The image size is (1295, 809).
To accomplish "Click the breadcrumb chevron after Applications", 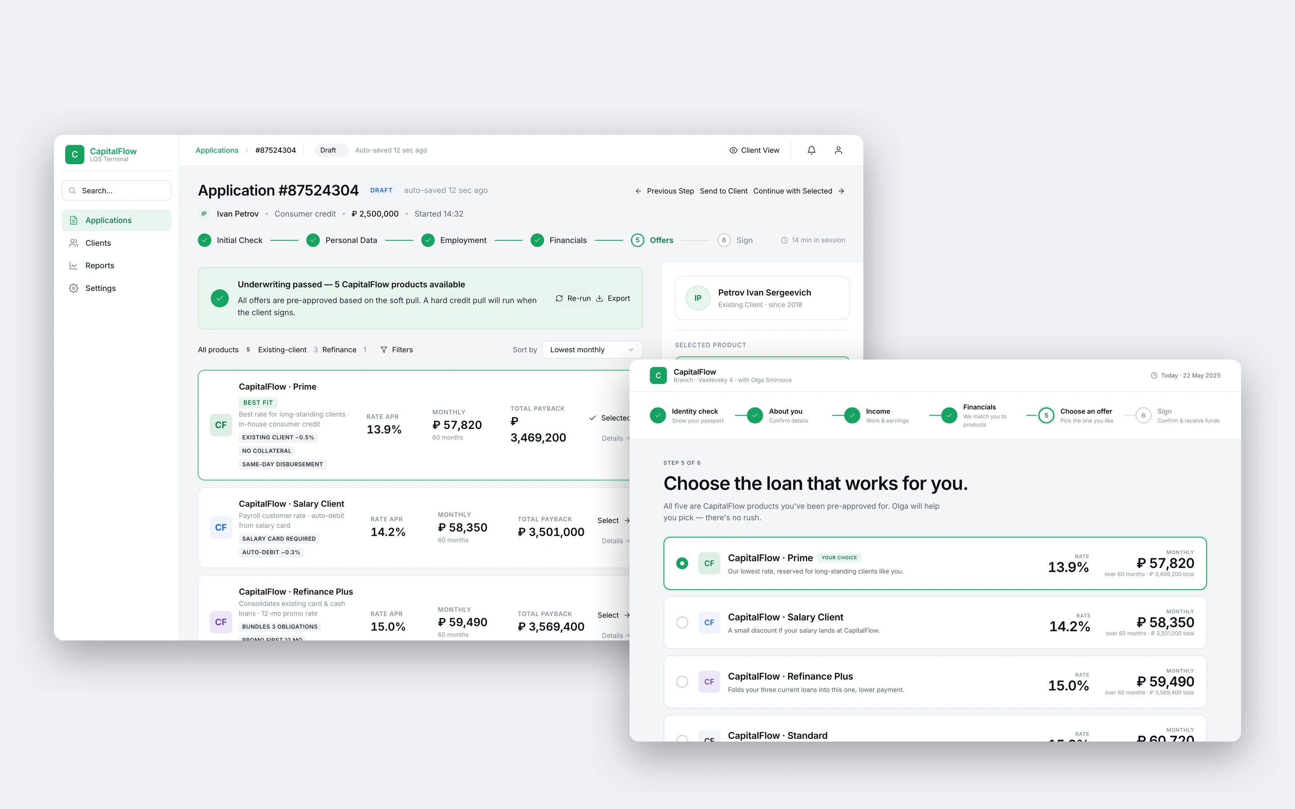I will pyautogui.click(x=247, y=151).
